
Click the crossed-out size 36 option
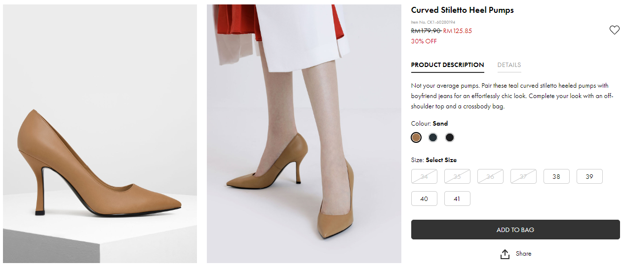490,176
